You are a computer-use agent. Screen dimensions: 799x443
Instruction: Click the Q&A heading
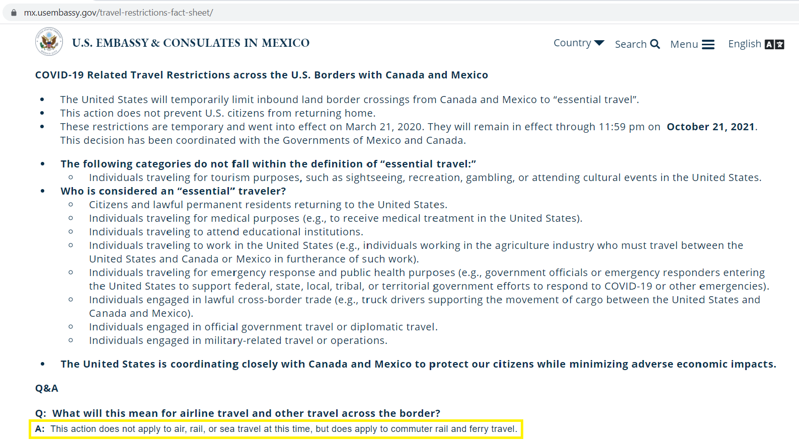47,388
